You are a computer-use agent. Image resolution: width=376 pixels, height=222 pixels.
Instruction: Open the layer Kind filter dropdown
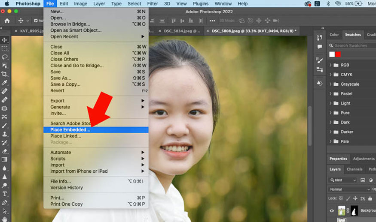[342, 180]
